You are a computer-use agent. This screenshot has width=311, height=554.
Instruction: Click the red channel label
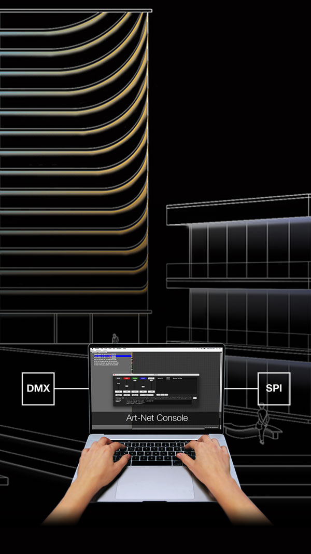pos(128,379)
